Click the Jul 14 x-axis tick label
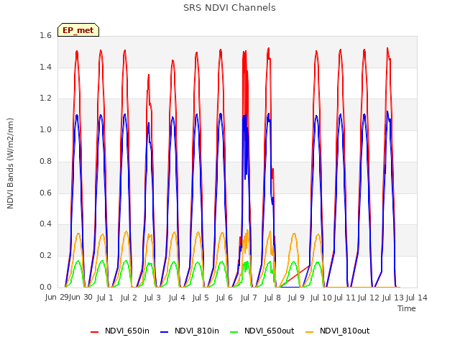The width and height of the screenshot is (460, 345). pos(417,298)
